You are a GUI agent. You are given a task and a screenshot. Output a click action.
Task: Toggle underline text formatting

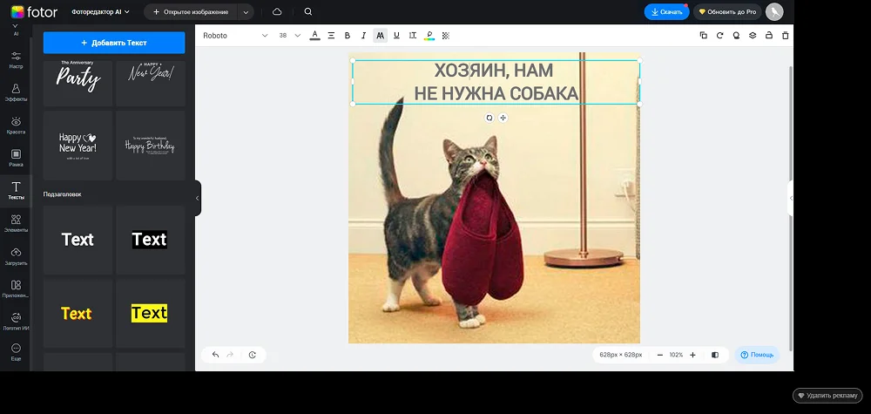tap(396, 36)
